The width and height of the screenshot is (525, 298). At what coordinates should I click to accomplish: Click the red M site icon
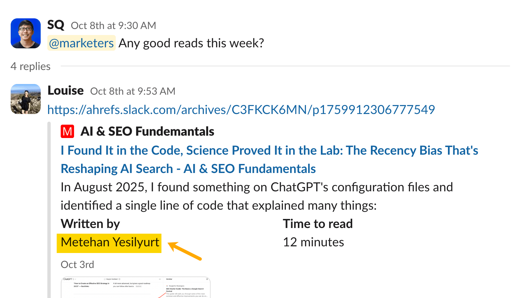[67, 131]
